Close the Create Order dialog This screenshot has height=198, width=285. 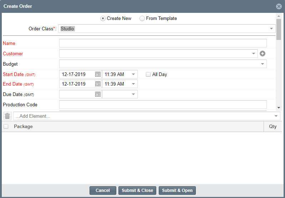tap(279, 6)
